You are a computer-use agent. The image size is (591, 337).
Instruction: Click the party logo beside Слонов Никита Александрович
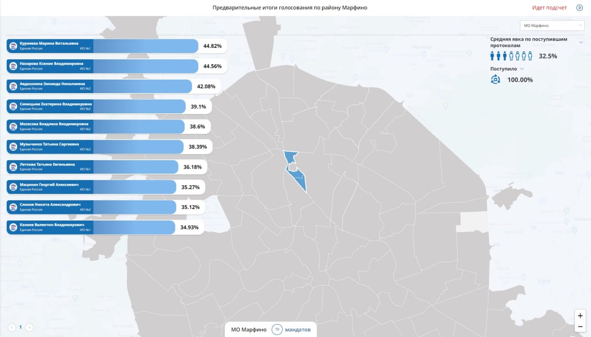[x=13, y=207]
